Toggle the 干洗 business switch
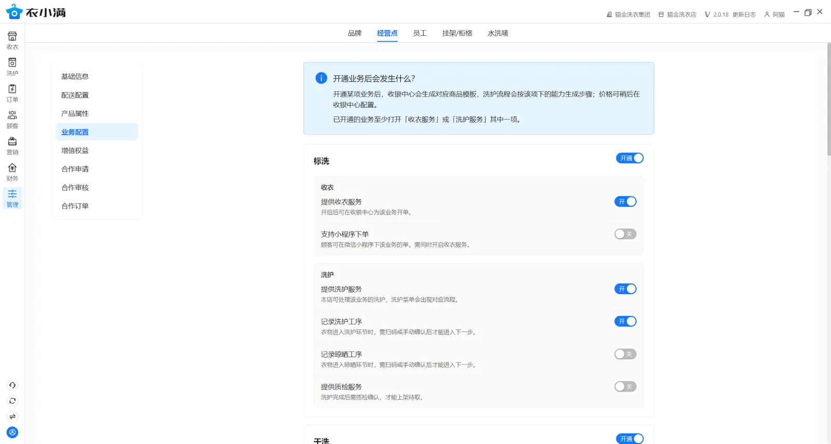 (x=629, y=439)
